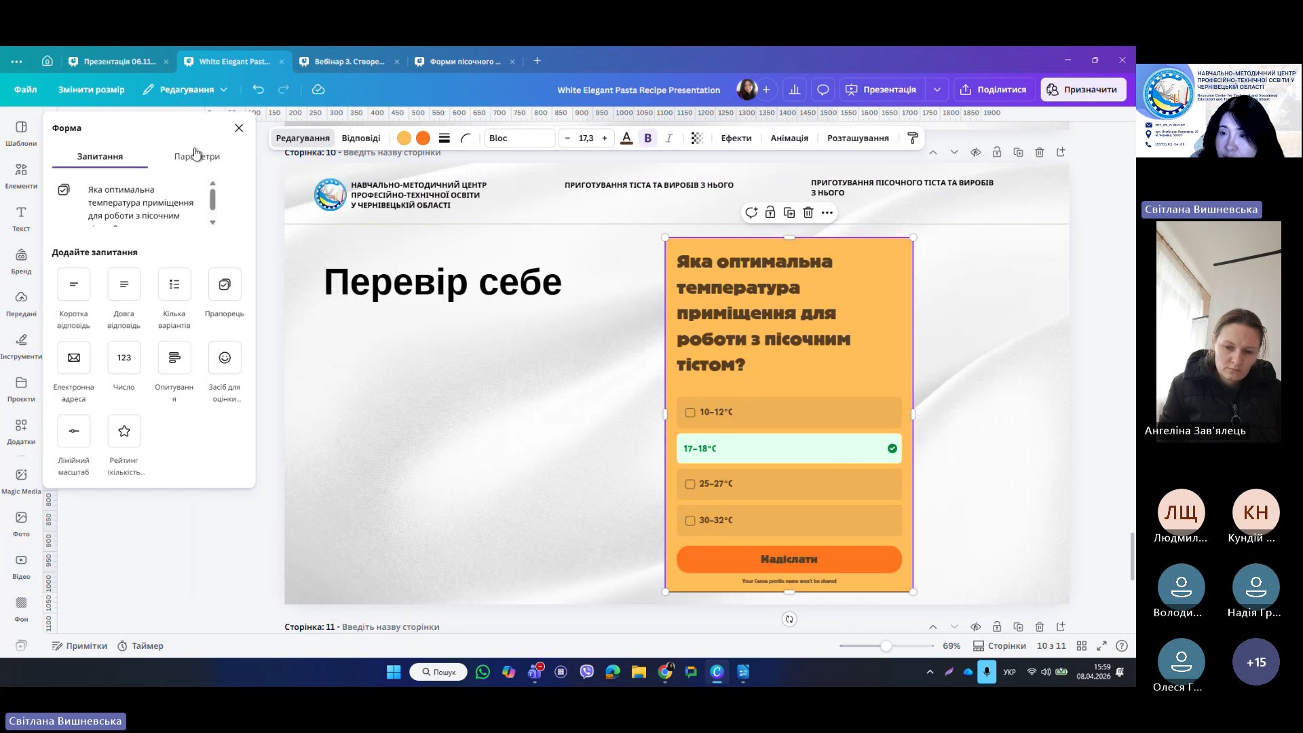The height and width of the screenshot is (733, 1303).
Task: Add a Rating star (Рейтинг) question
Action: [x=124, y=431]
